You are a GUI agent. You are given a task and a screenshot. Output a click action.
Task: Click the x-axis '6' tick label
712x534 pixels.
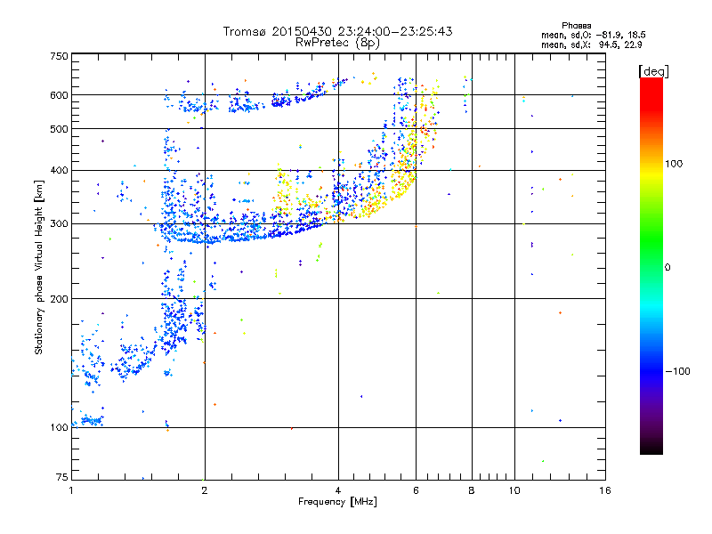(x=416, y=490)
